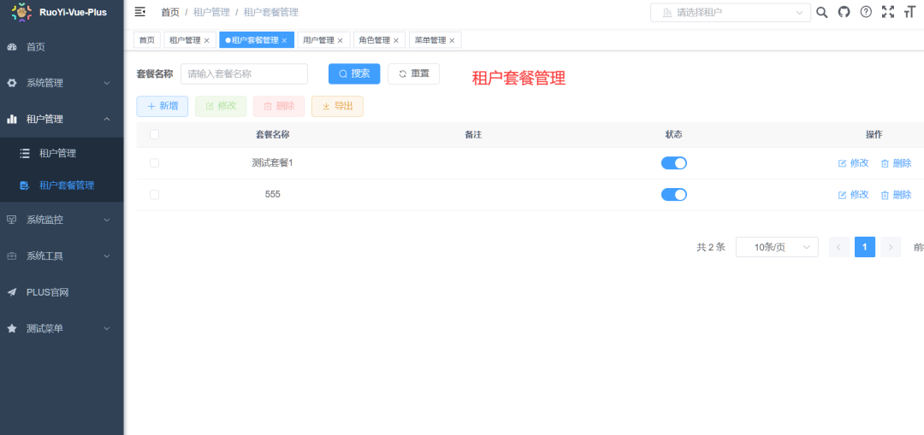
Task: Click the help documentation question icon
Action: (866, 12)
